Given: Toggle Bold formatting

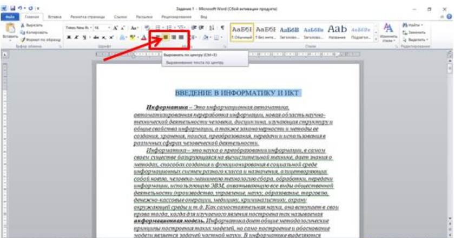Looking at the screenshot, I should coord(68,38).
